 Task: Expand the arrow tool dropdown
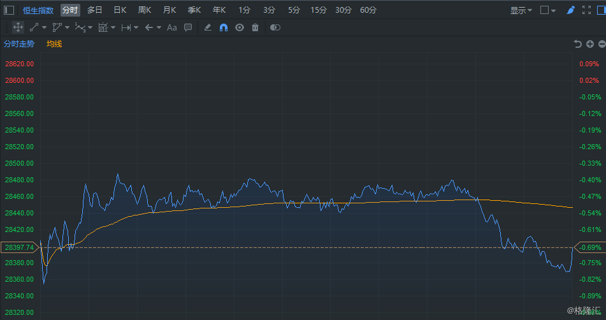(159, 27)
